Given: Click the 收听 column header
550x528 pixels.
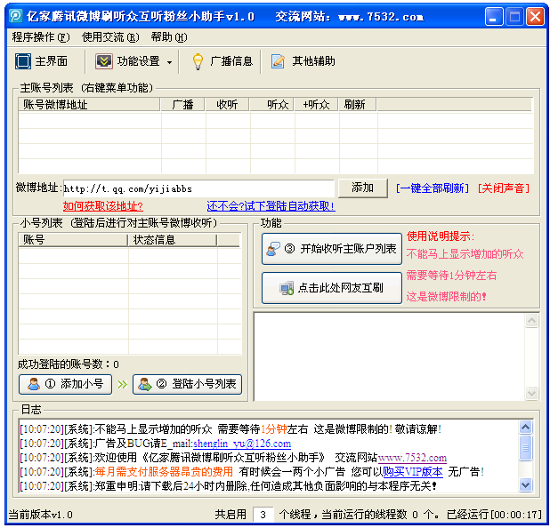Looking at the screenshot, I should coord(227,104).
